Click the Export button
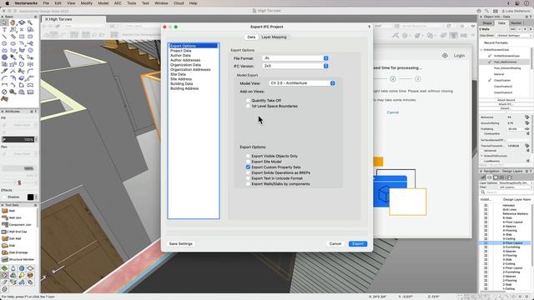Viewport: 534px width, 300px height. (x=358, y=244)
